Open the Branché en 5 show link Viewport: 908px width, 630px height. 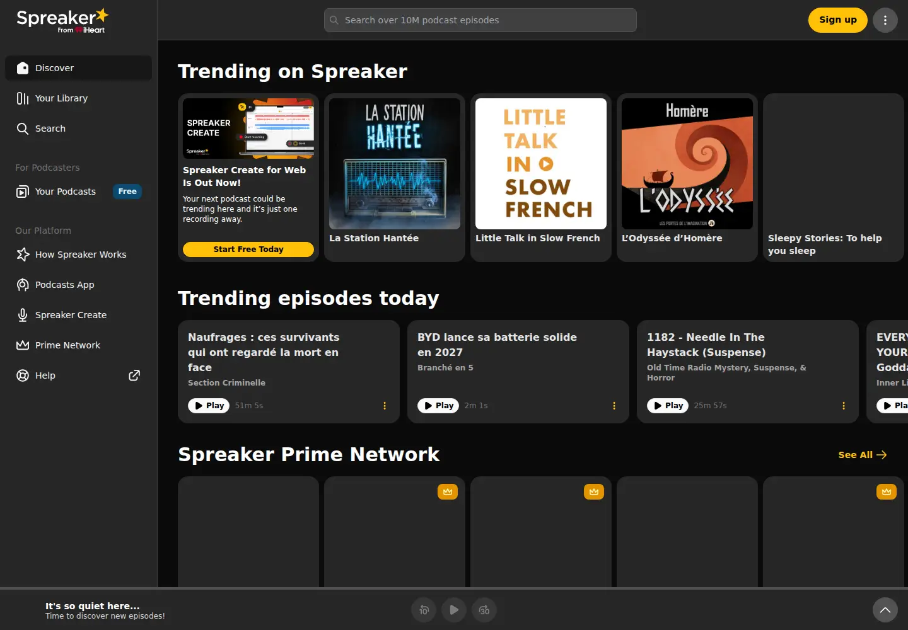coord(445,368)
